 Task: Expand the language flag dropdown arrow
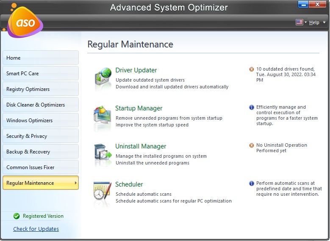(305, 22)
